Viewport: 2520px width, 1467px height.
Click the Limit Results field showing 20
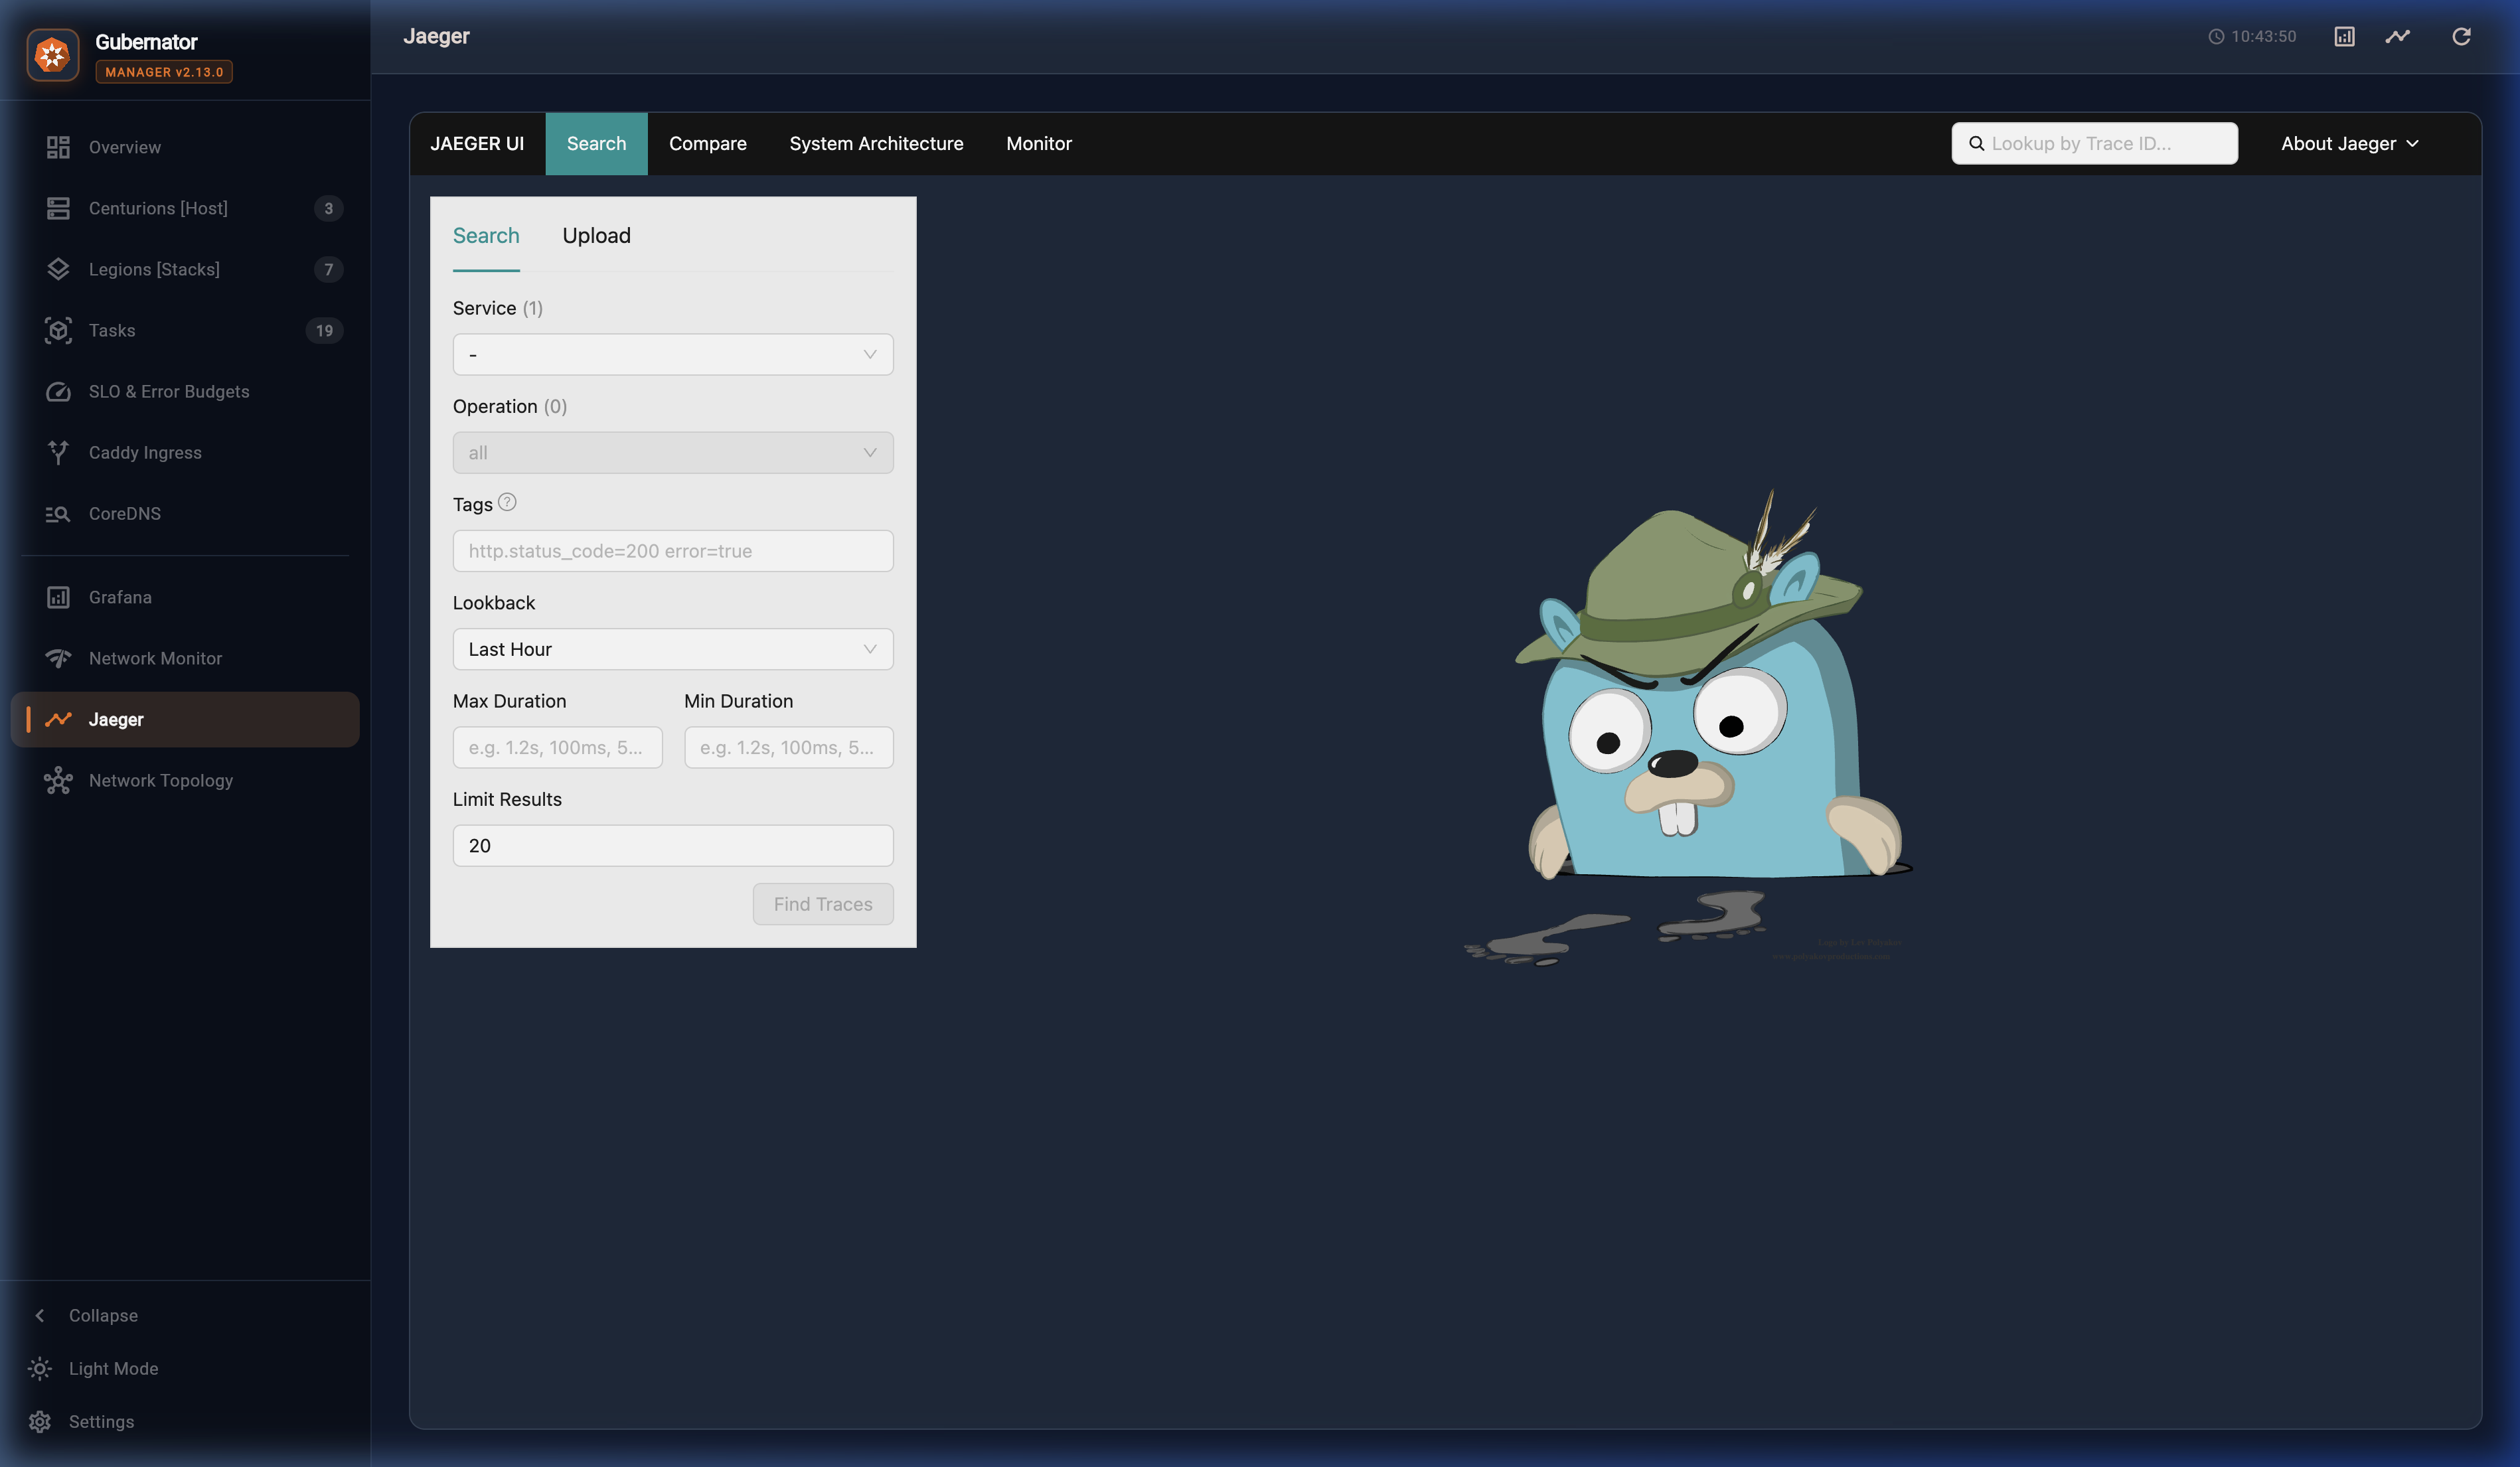click(x=673, y=845)
